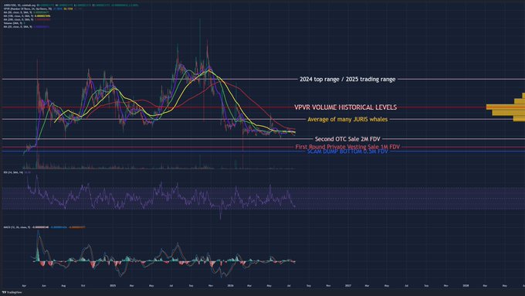The width and height of the screenshot is (525, 296).
Task: Select the 'VPVR VOLUME HISTORICAL LEVELS' label
Action: [x=346, y=107]
